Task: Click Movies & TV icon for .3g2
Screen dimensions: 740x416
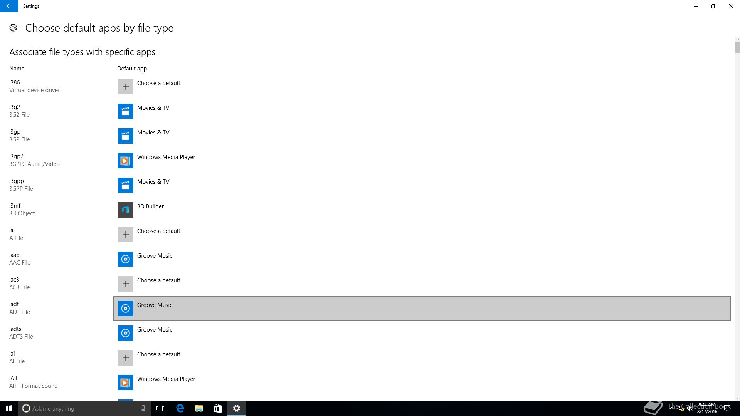Action: 125,111
